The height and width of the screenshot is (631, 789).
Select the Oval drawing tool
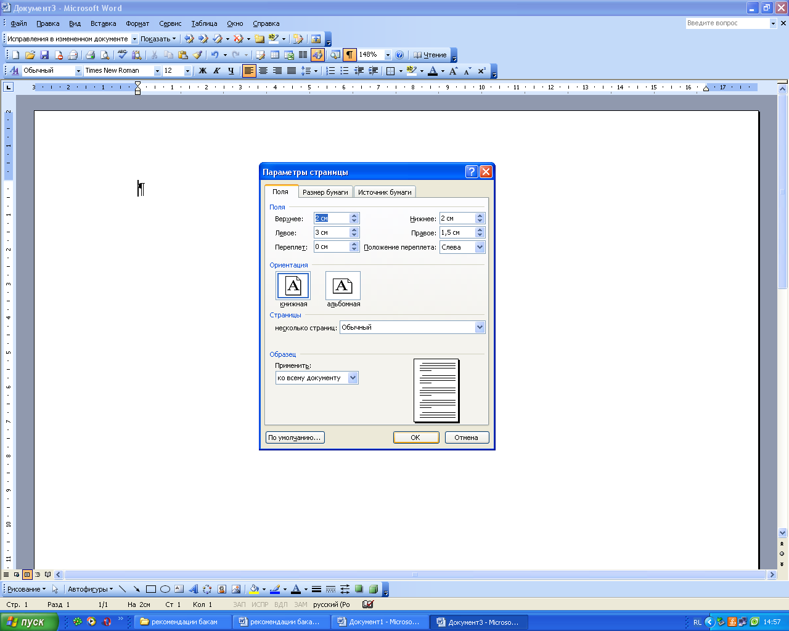coord(165,589)
